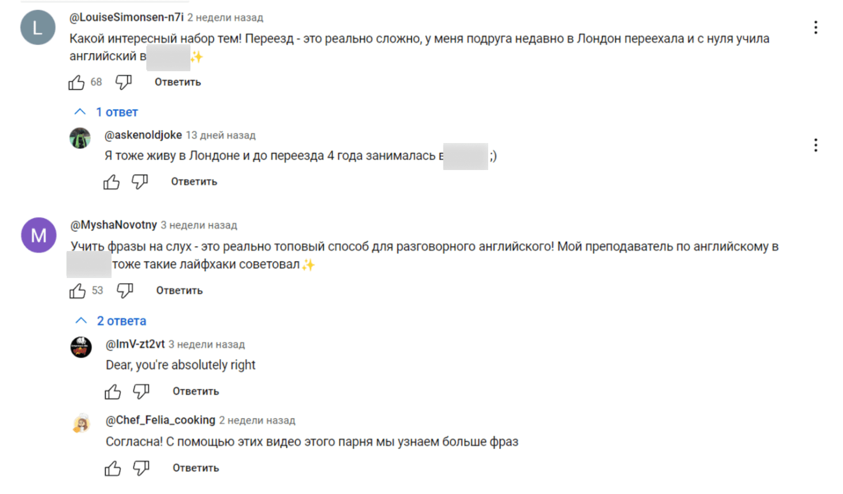Open the @askenoldjoke profile avatar
Viewport: 843px width, 494px height.
tap(80, 138)
